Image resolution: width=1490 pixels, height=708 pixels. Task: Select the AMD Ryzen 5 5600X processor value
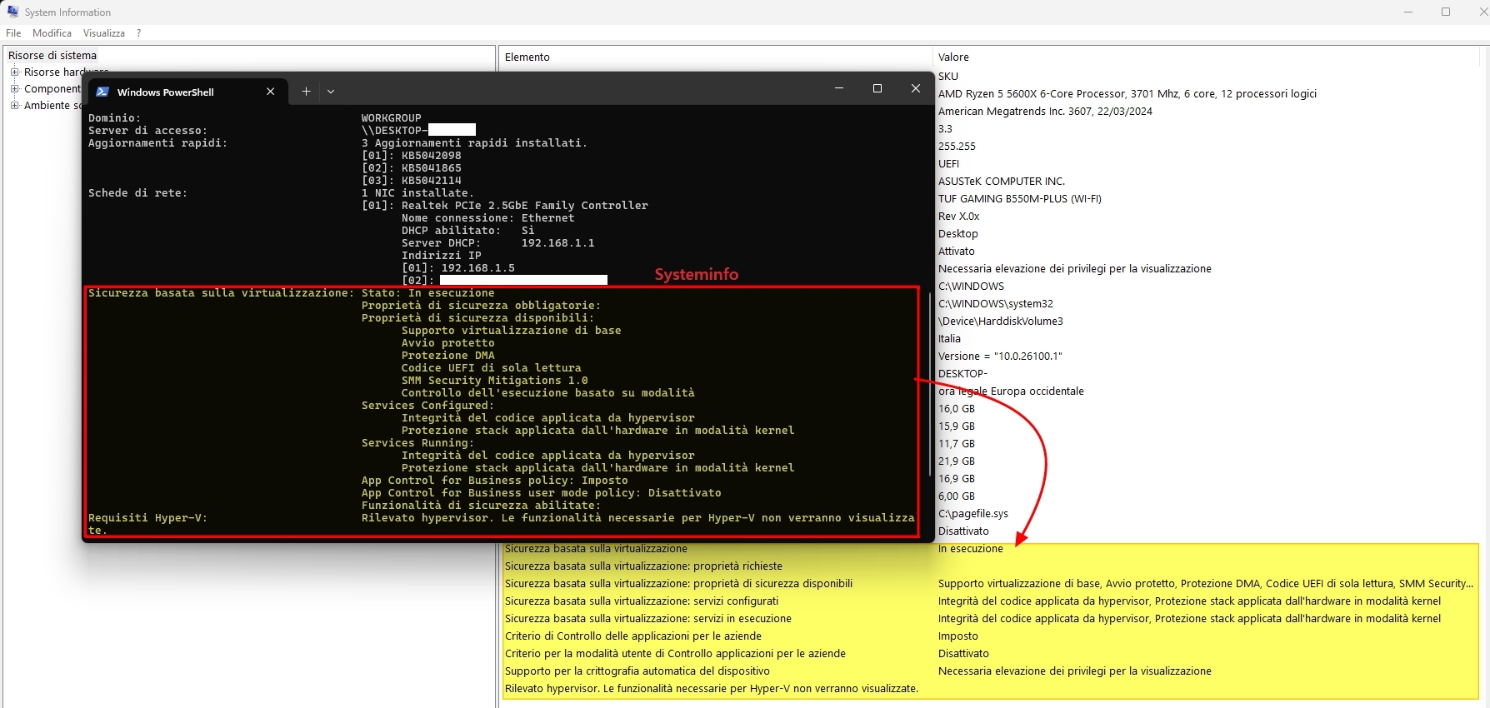click(x=1127, y=93)
